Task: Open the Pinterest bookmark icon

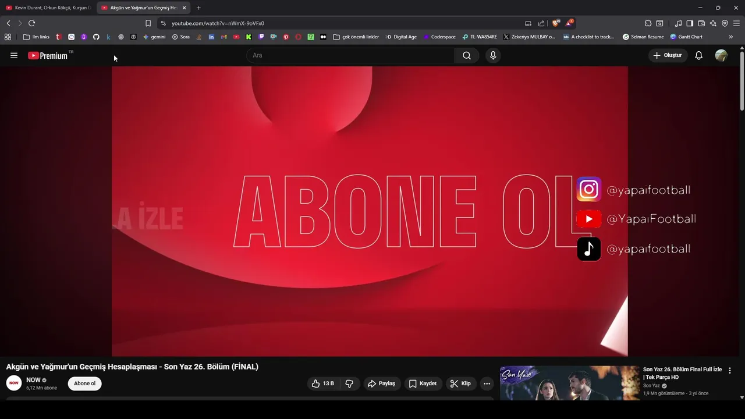Action: [286, 37]
